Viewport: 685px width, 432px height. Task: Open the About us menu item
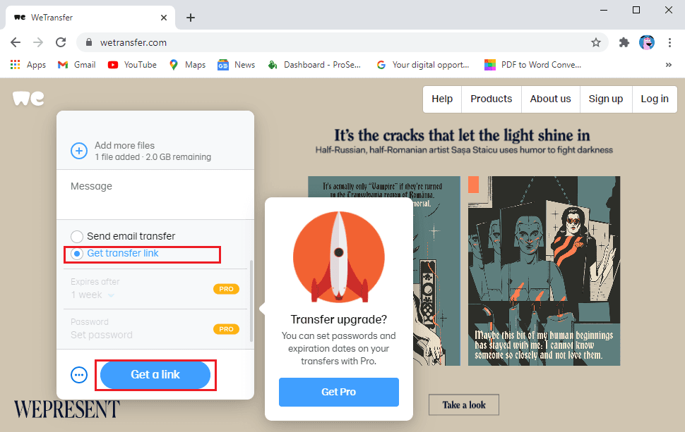[x=550, y=99]
